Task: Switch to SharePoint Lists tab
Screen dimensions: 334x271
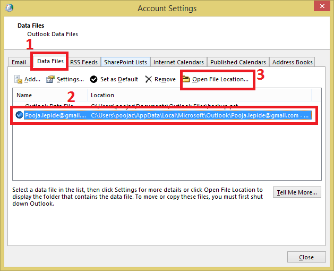Action: [x=125, y=62]
